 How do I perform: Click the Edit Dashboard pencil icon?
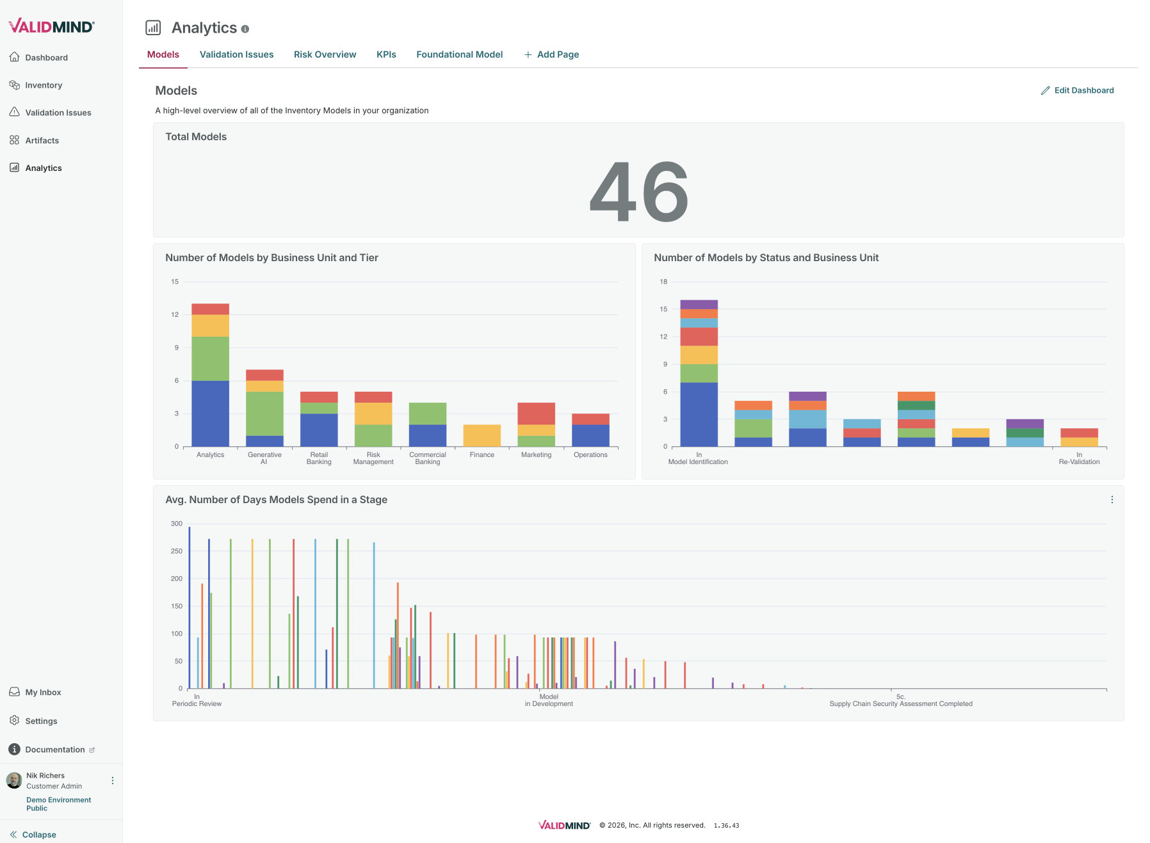point(1045,90)
